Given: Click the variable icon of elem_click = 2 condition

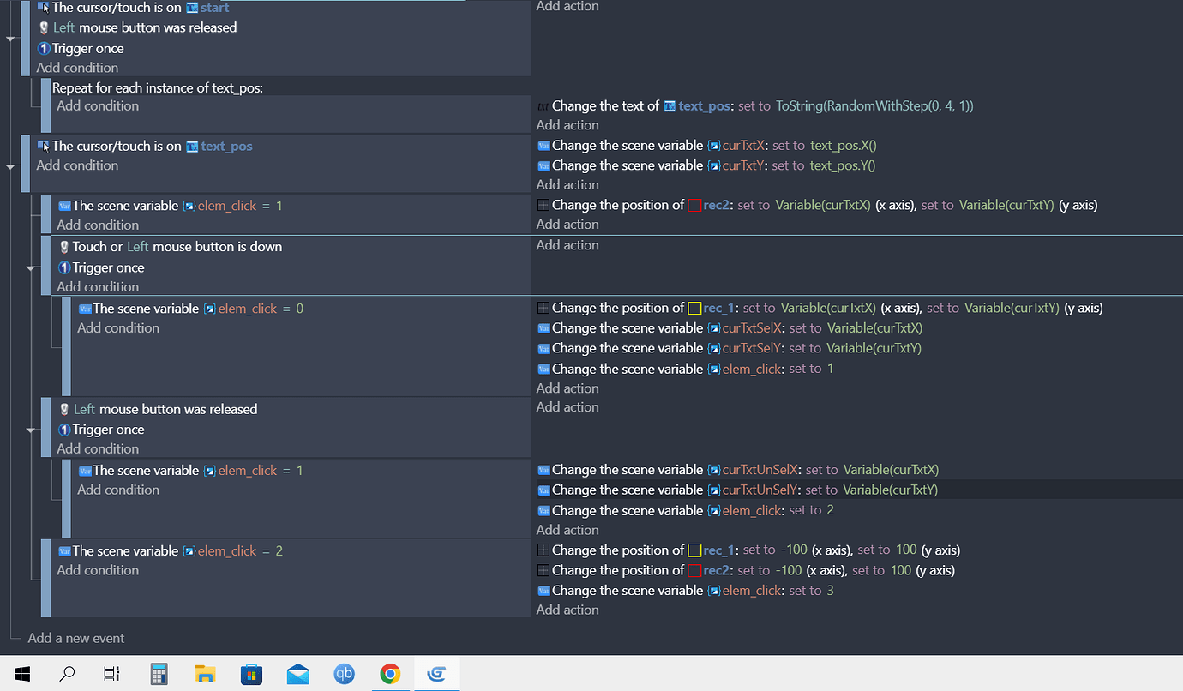Looking at the screenshot, I should coord(64,551).
